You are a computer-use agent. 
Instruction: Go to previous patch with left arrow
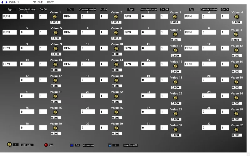pos(2,2)
